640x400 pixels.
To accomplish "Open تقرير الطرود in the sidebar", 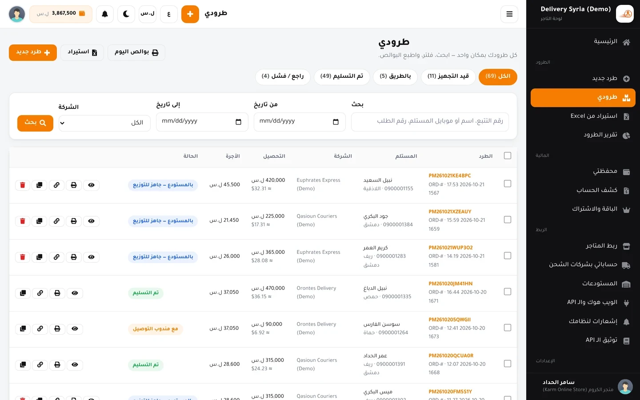I will [x=583, y=135].
